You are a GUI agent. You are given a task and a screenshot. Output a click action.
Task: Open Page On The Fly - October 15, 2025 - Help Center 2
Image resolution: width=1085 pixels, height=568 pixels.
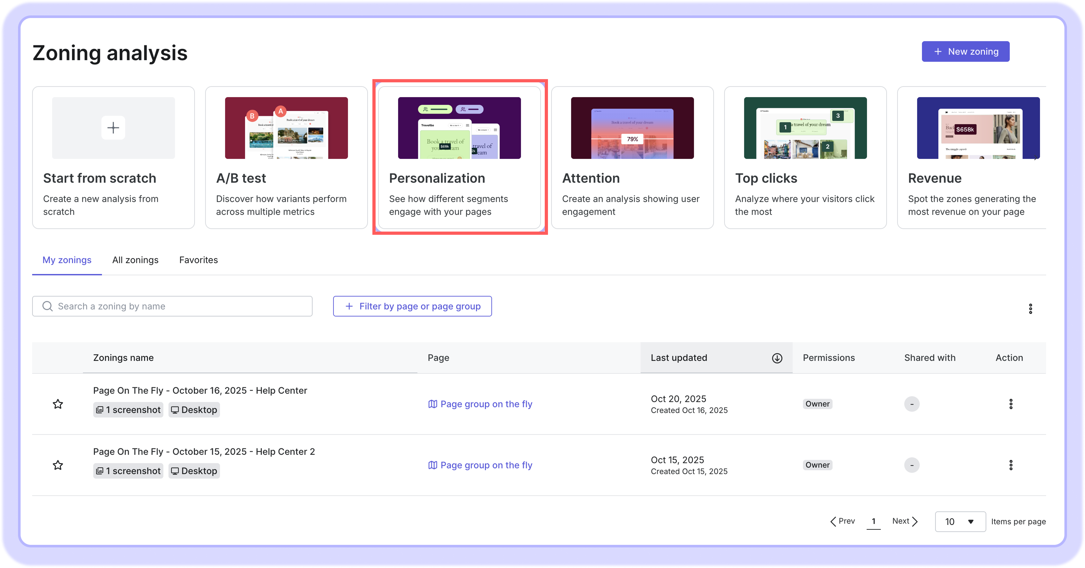(204, 452)
